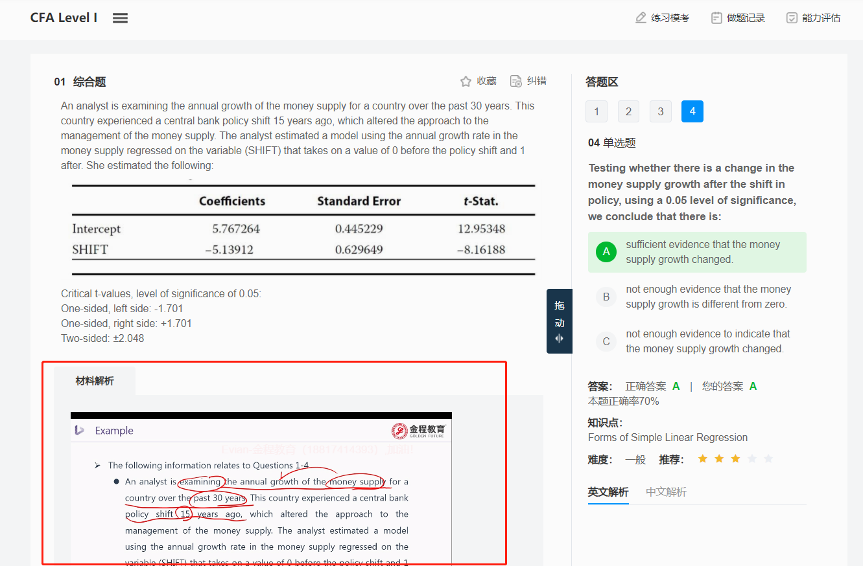Click the One-sided, left side -1.701 line
Viewport: 863px width, 566px height.
(122, 308)
